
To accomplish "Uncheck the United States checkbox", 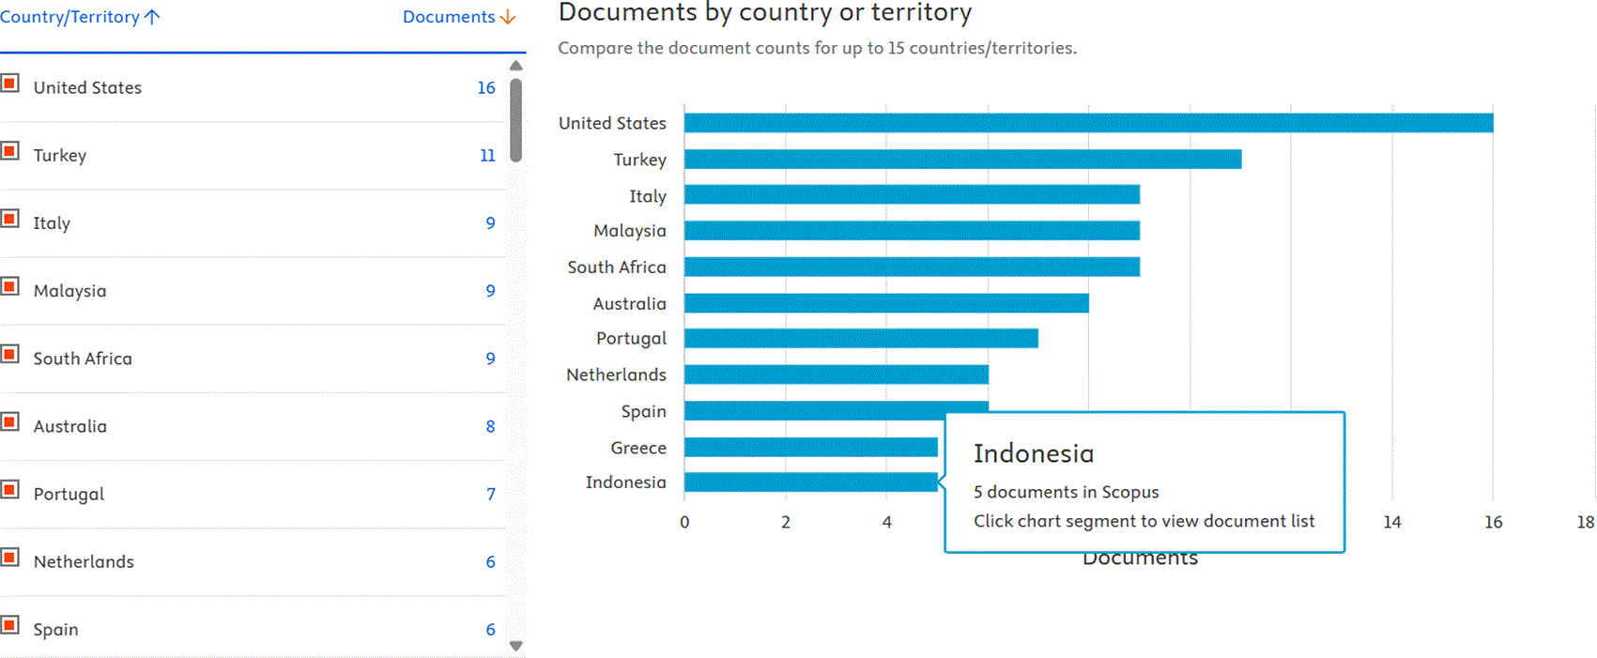I will [10, 84].
